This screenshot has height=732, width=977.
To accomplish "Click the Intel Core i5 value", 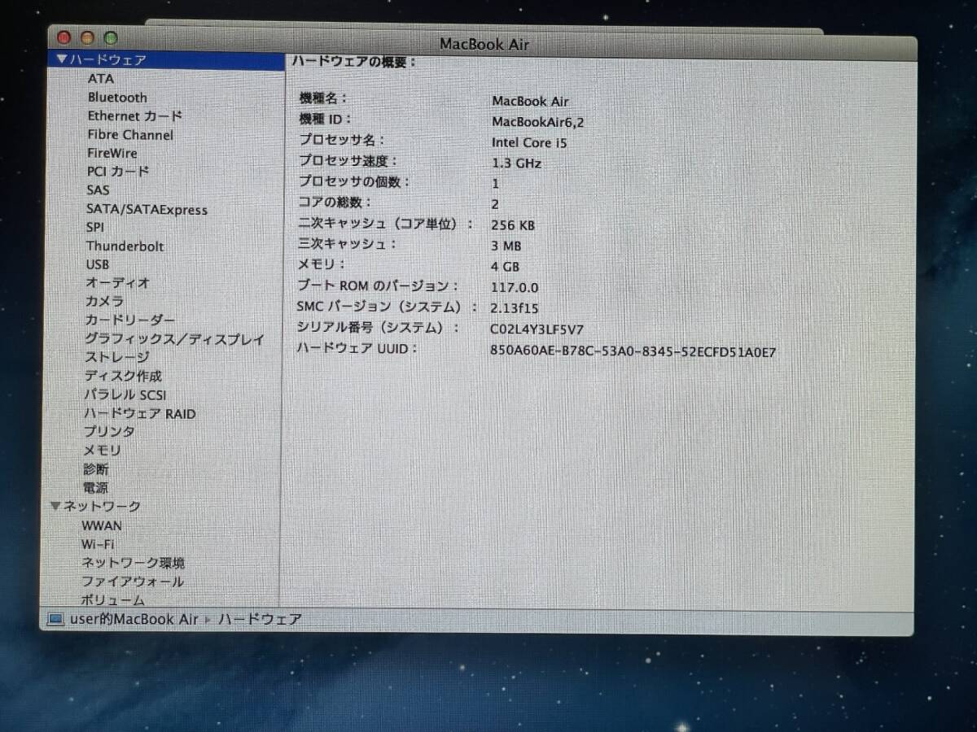I will (529, 143).
